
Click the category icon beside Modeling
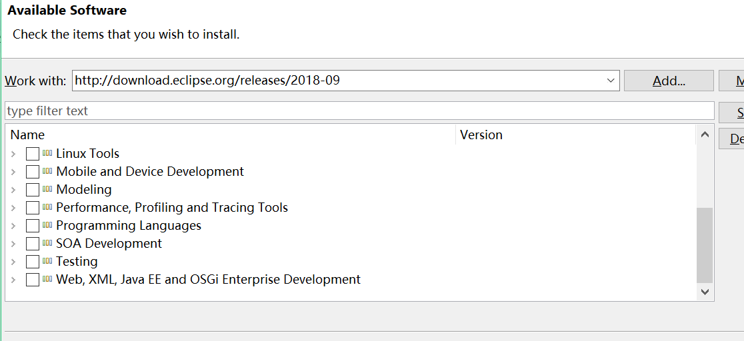point(47,189)
